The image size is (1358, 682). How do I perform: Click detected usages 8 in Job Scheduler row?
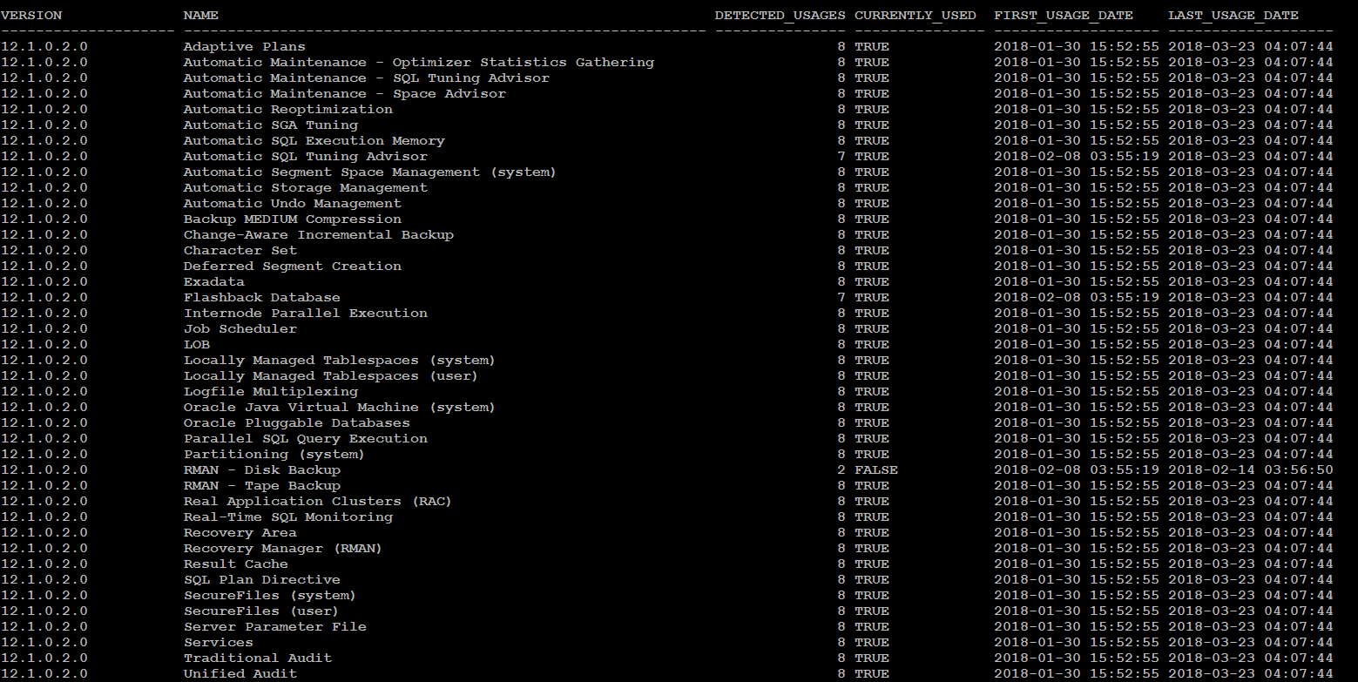point(841,328)
